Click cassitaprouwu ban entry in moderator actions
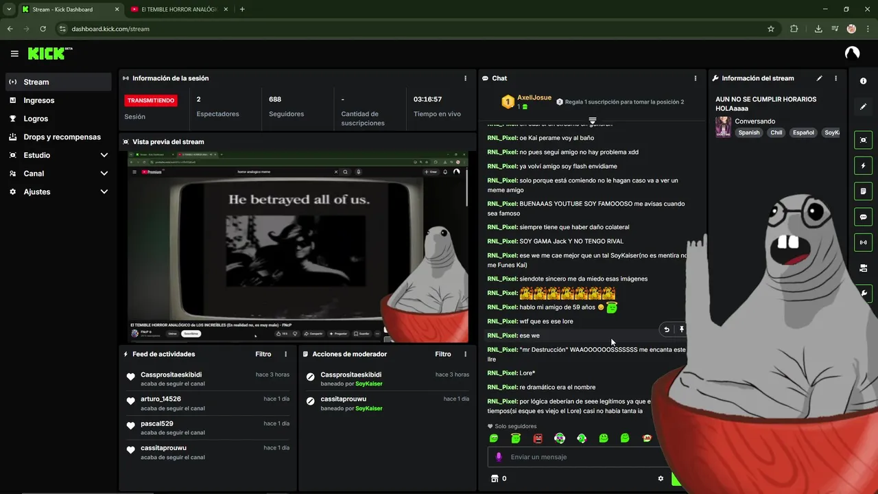878x494 pixels. 388,403
